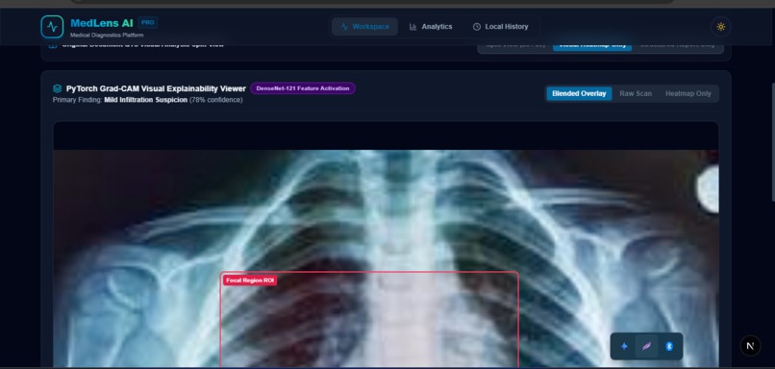This screenshot has height=369, width=775.
Task: Click the blue sparkle icon in floating toolbar
Action: (x=624, y=346)
